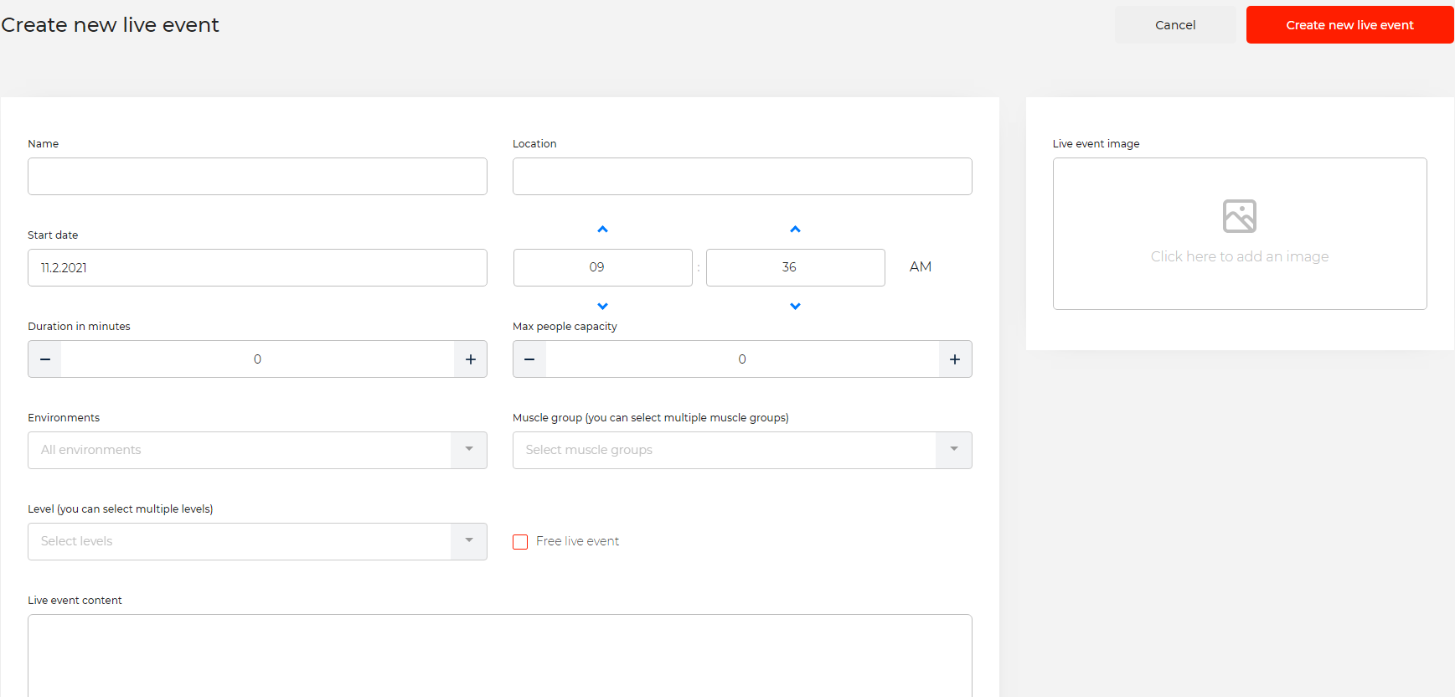Increase max people capacity with plus

955,359
